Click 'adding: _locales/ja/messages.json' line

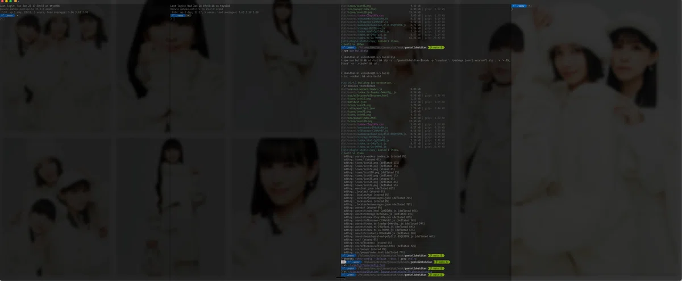tap(378, 198)
